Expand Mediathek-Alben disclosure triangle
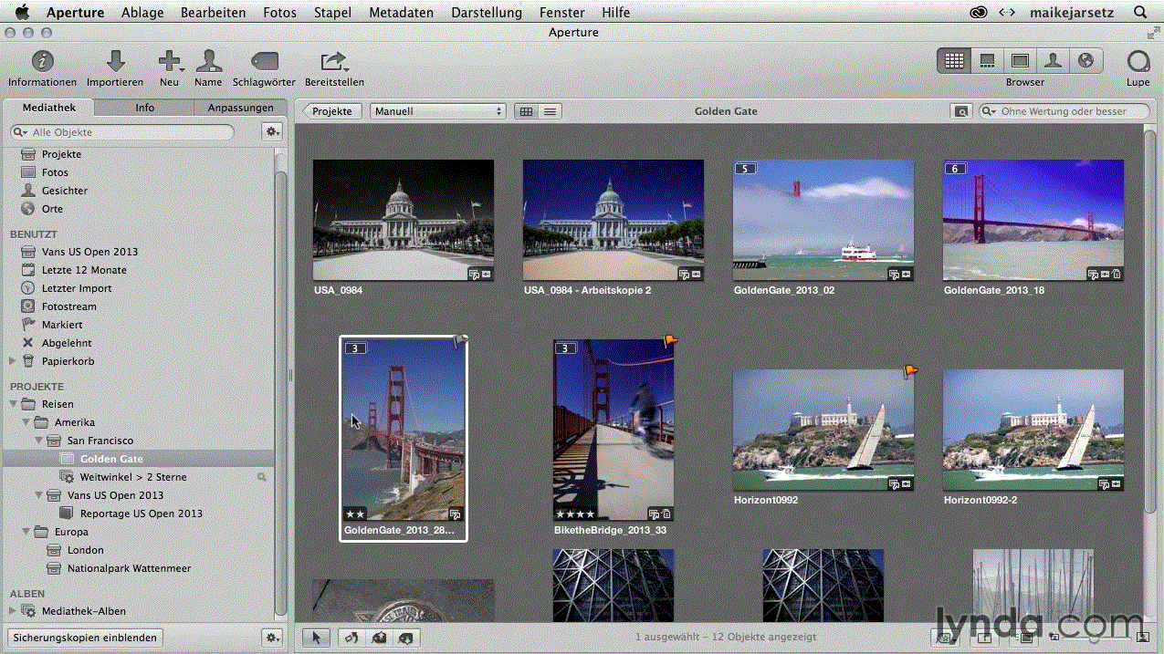1164x654 pixels. click(x=13, y=611)
